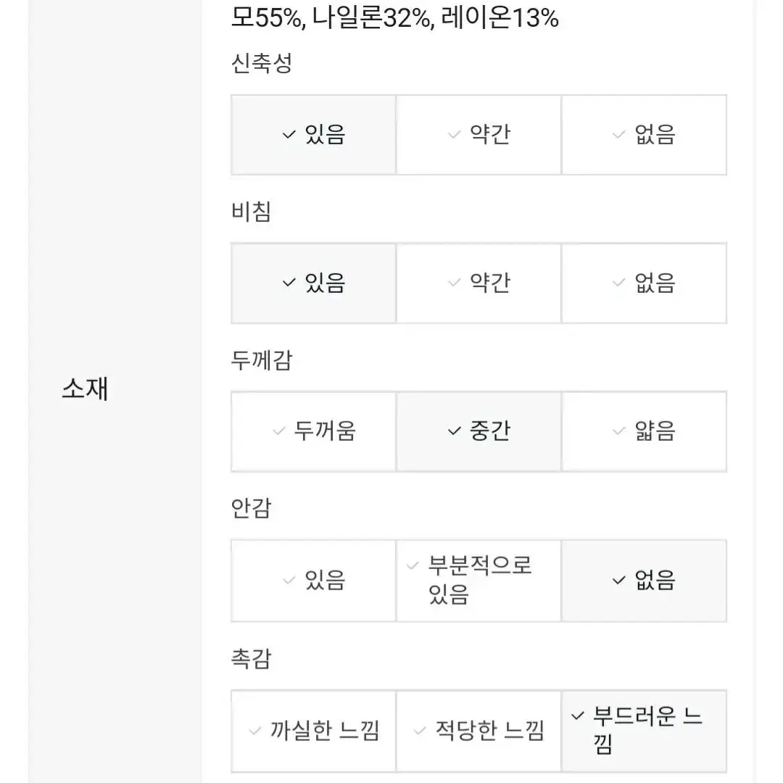The width and height of the screenshot is (783, 783).
Task: Choose 까실한 느낌 texture option
Action: tap(314, 731)
